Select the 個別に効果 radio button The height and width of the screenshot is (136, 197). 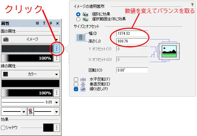[x=78, y=15]
